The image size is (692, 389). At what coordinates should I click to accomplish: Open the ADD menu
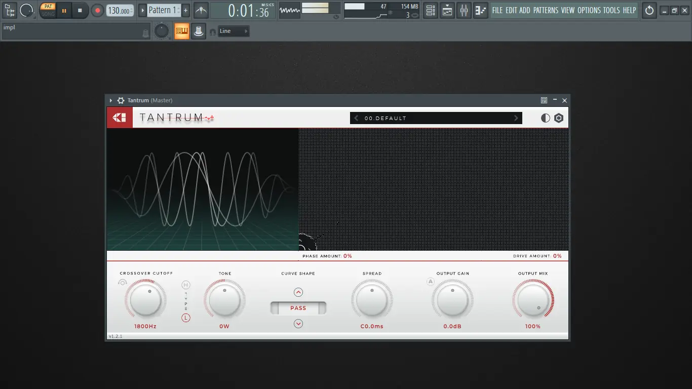pyautogui.click(x=525, y=10)
